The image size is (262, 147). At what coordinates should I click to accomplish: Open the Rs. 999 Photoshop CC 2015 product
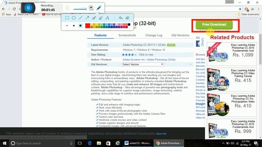coord(232,129)
